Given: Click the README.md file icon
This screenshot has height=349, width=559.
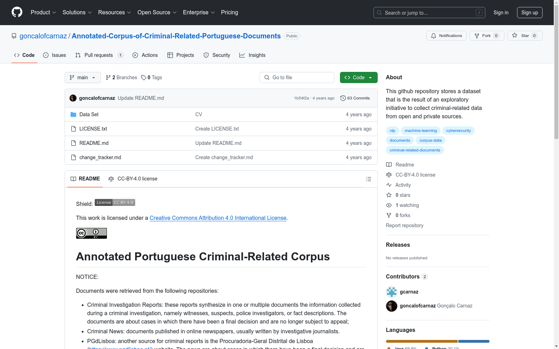Looking at the screenshot, I should tap(73, 143).
